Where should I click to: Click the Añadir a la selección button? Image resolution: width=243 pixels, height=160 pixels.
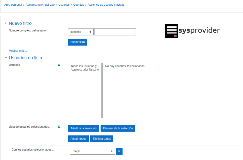[83, 128]
